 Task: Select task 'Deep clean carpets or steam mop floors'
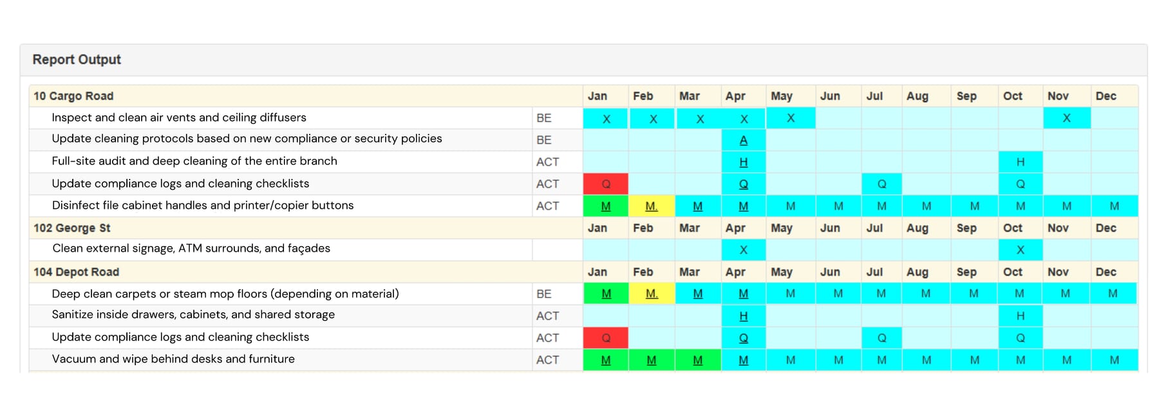point(225,294)
